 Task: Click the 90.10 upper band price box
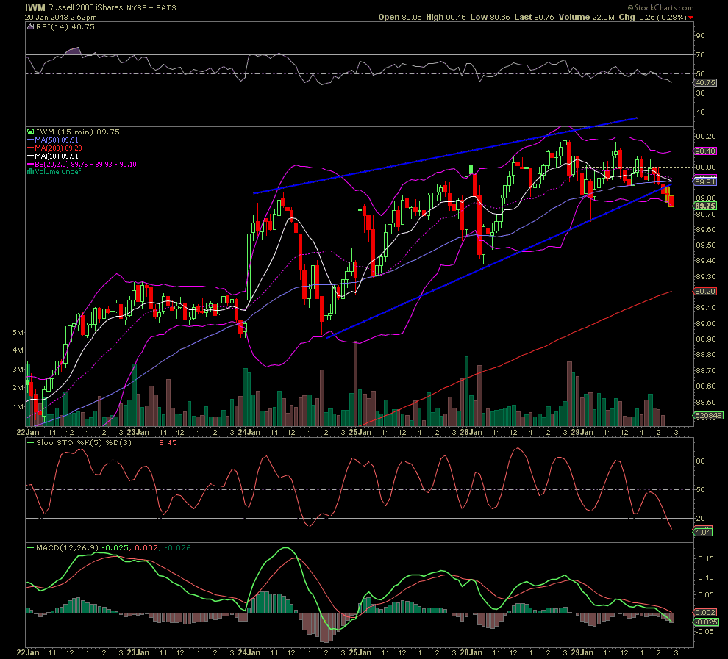[705, 151]
